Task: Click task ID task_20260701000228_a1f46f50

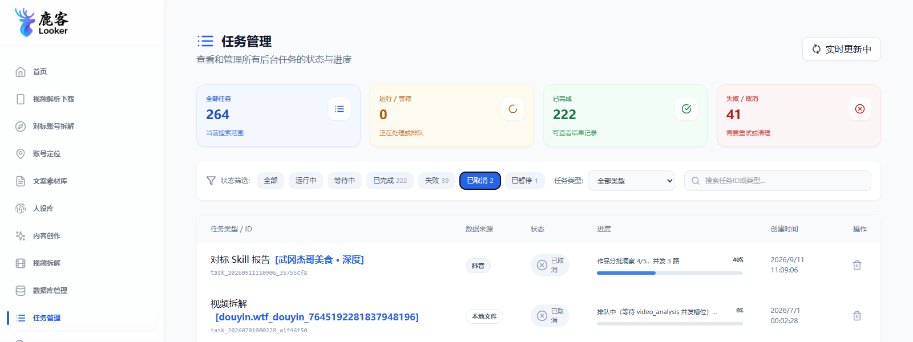Action: 258,331
